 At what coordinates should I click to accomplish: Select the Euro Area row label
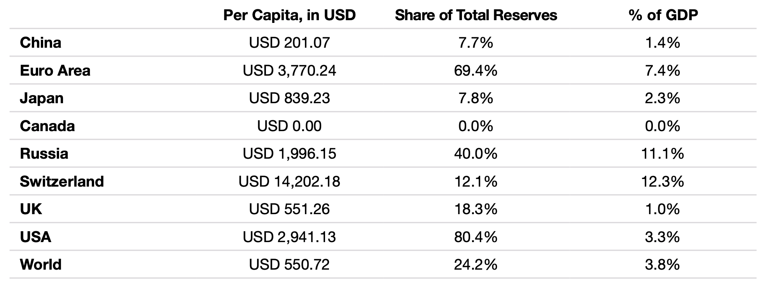55,71
